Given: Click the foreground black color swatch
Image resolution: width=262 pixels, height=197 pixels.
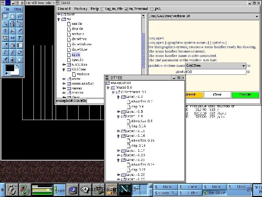Looking at the screenshot, I should click(x=9, y=68).
